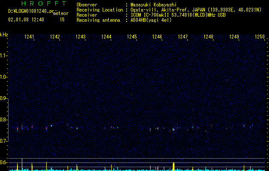Viewport: 269px width, 171px height.
Task: Click the 1244 time axis marker
Action: coord(106,36)
